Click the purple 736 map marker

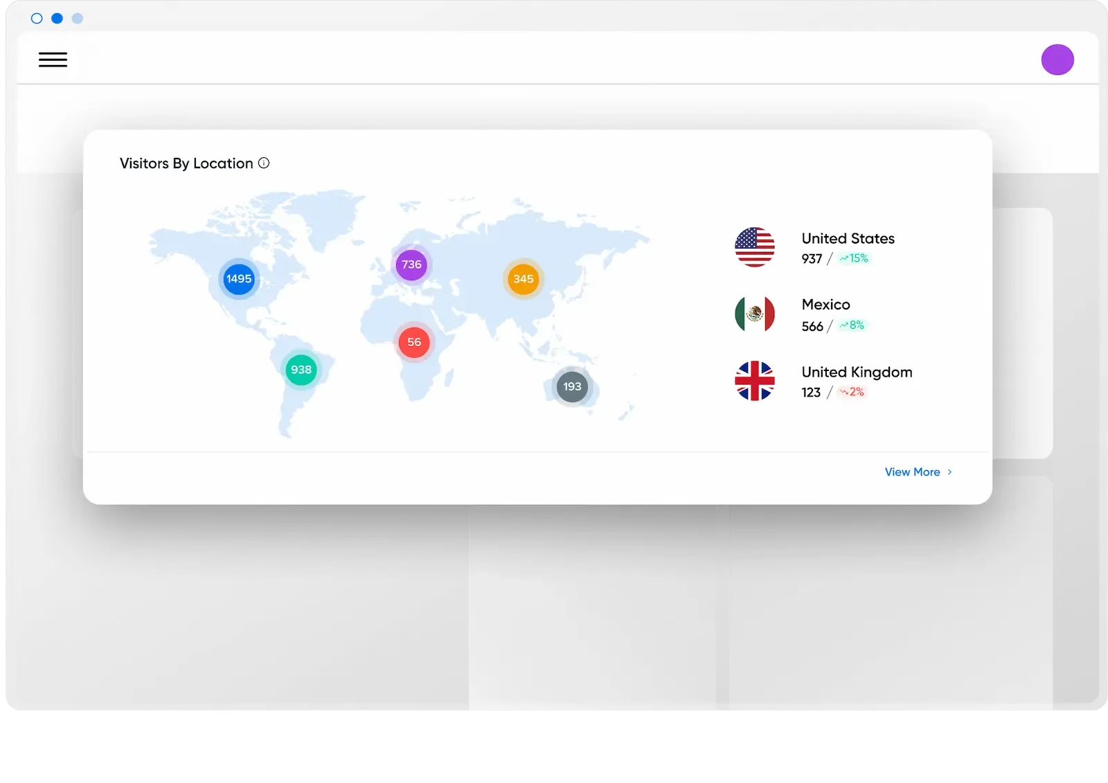tap(411, 264)
